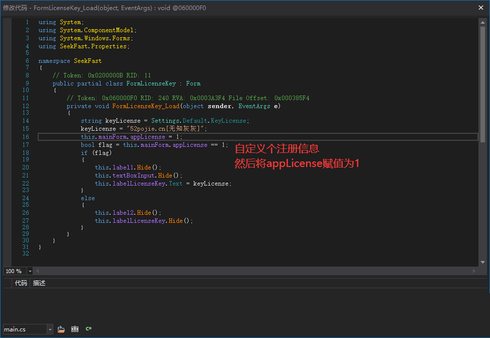Click the add assembly reference icon
The image size is (490, 338).
75,329
